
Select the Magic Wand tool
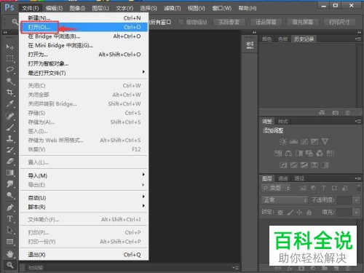coord(10,81)
